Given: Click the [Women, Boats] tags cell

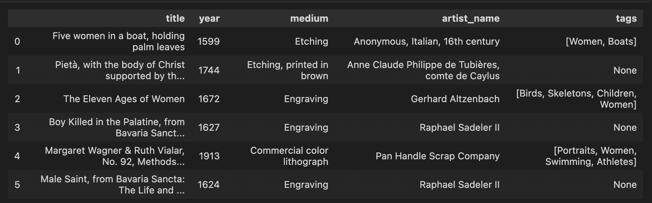Looking at the screenshot, I should pyautogui.click(x=601, y=41).
